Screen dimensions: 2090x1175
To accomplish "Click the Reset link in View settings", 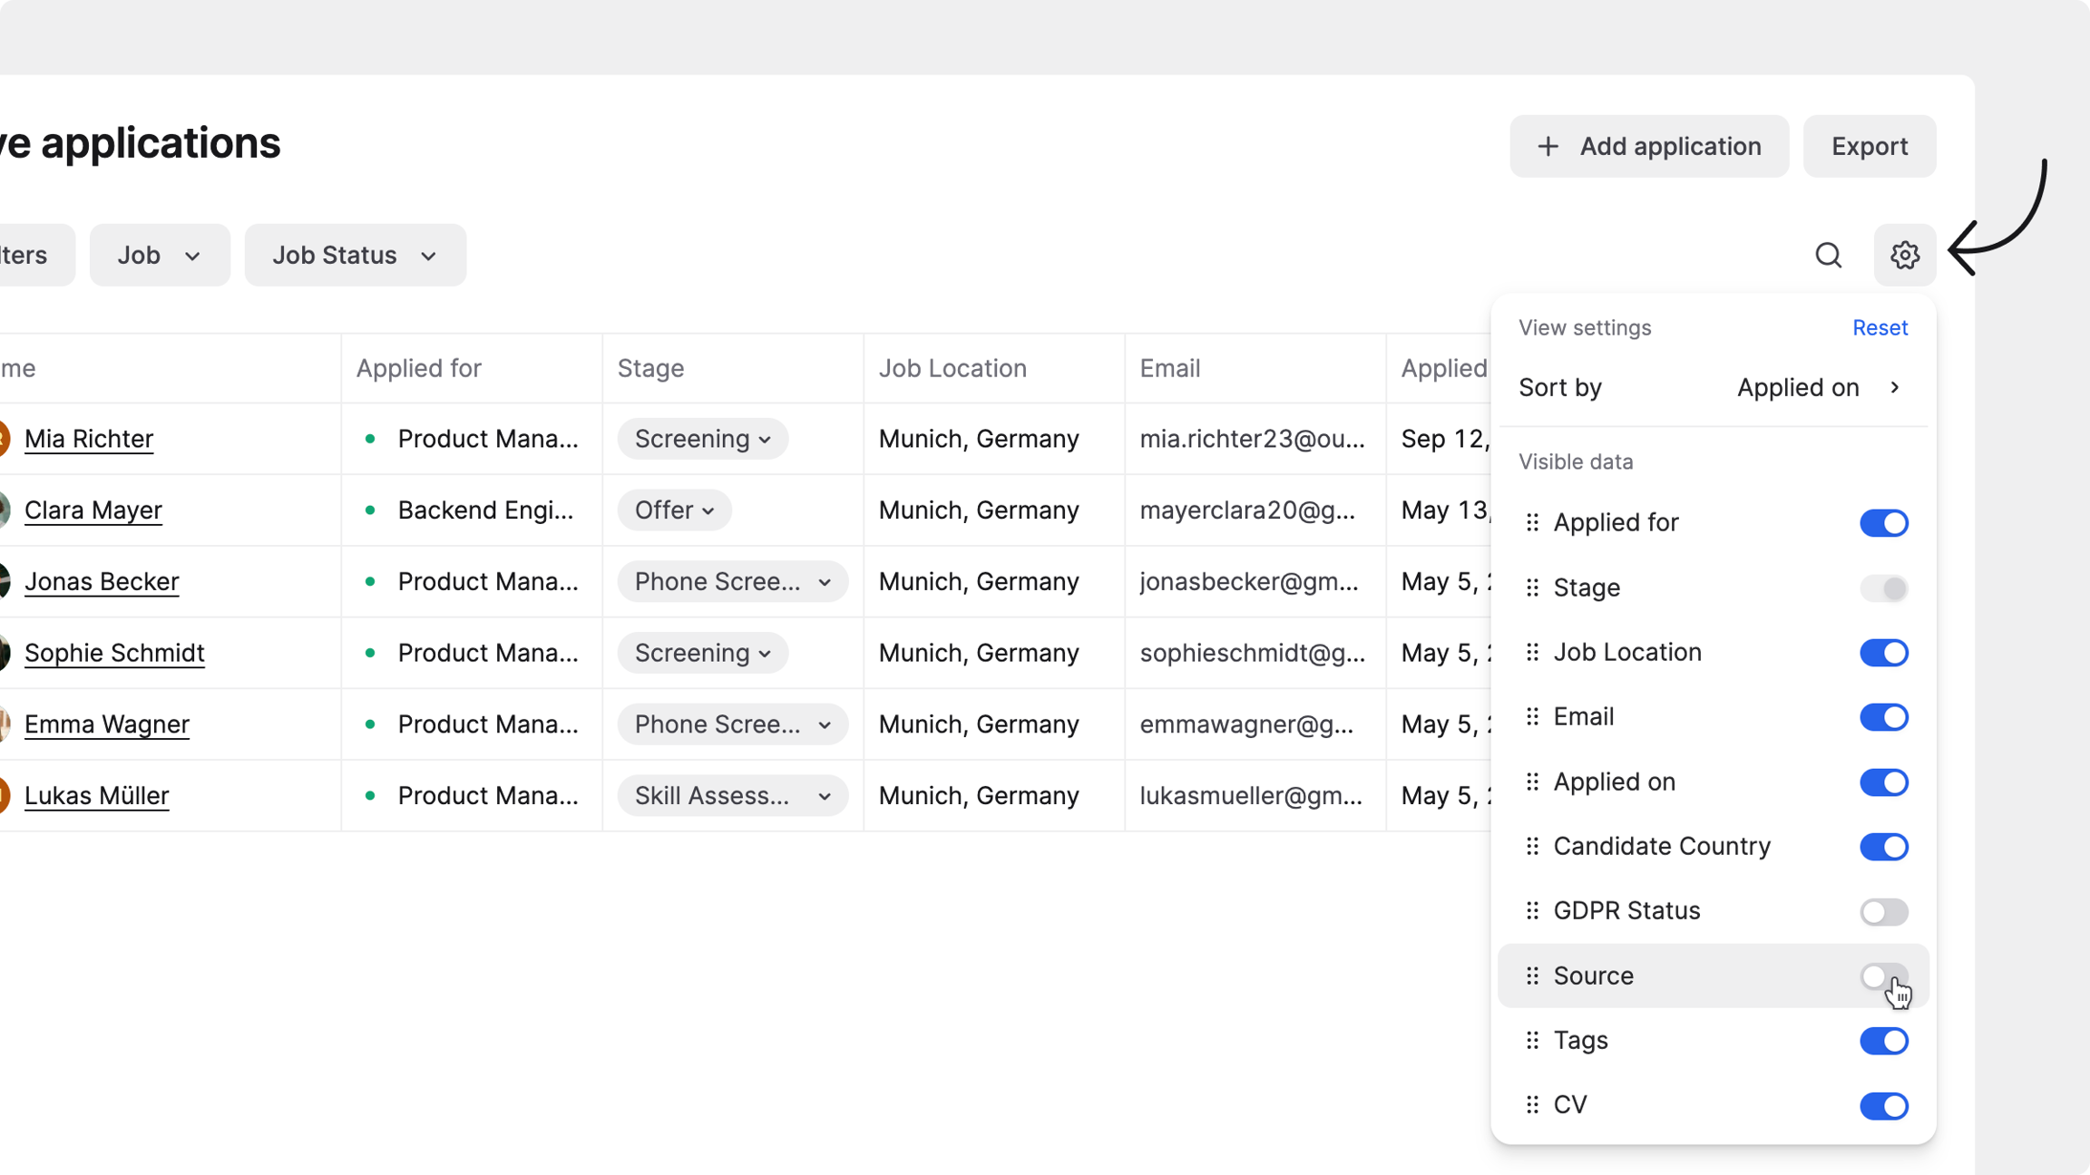I will [x=1880, y=327].
